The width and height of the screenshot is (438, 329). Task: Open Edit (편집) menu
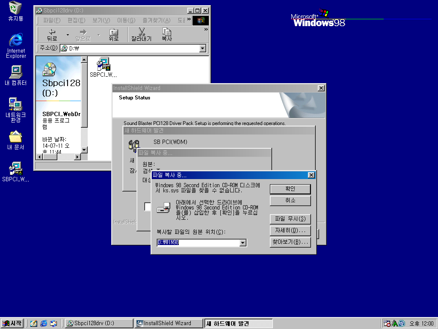[x=76, y=21]
